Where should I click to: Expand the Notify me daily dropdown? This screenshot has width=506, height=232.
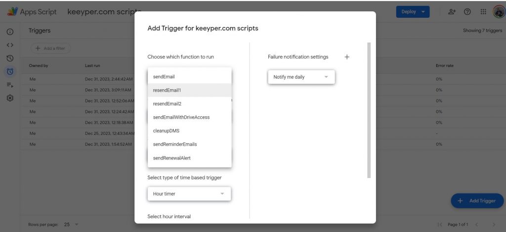301,77
